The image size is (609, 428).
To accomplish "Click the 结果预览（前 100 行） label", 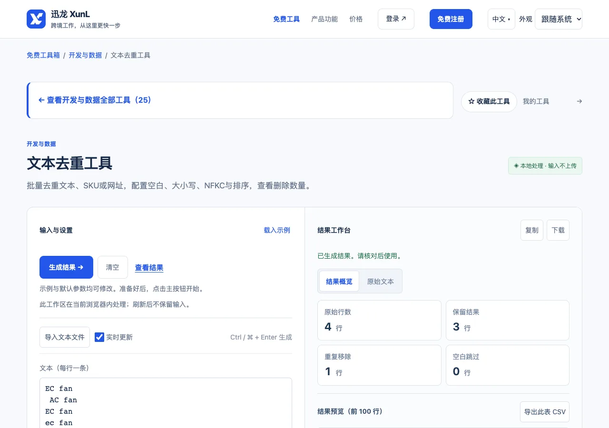I will tap(350, 411).
